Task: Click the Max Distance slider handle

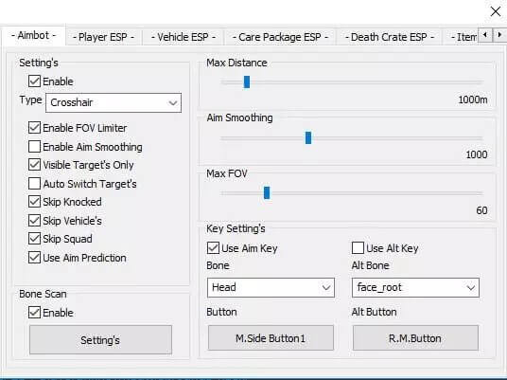Action: point(247,81)
